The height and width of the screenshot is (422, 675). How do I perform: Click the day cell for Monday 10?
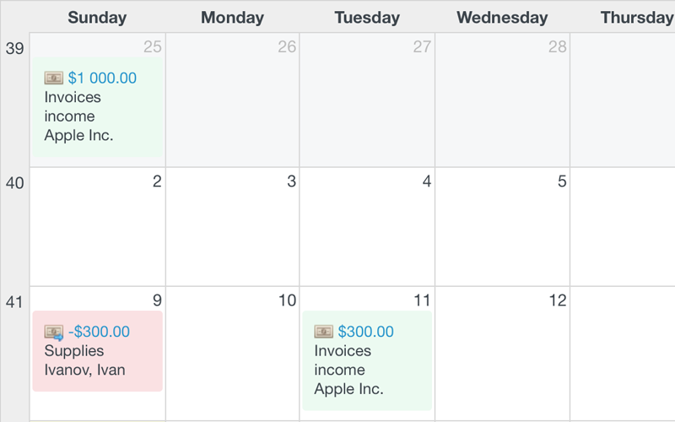point(233,353)
